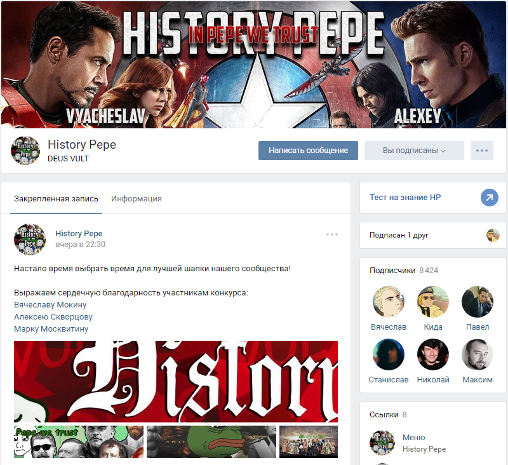Open the 'Меню' link in Ссылки

point(413,438)
